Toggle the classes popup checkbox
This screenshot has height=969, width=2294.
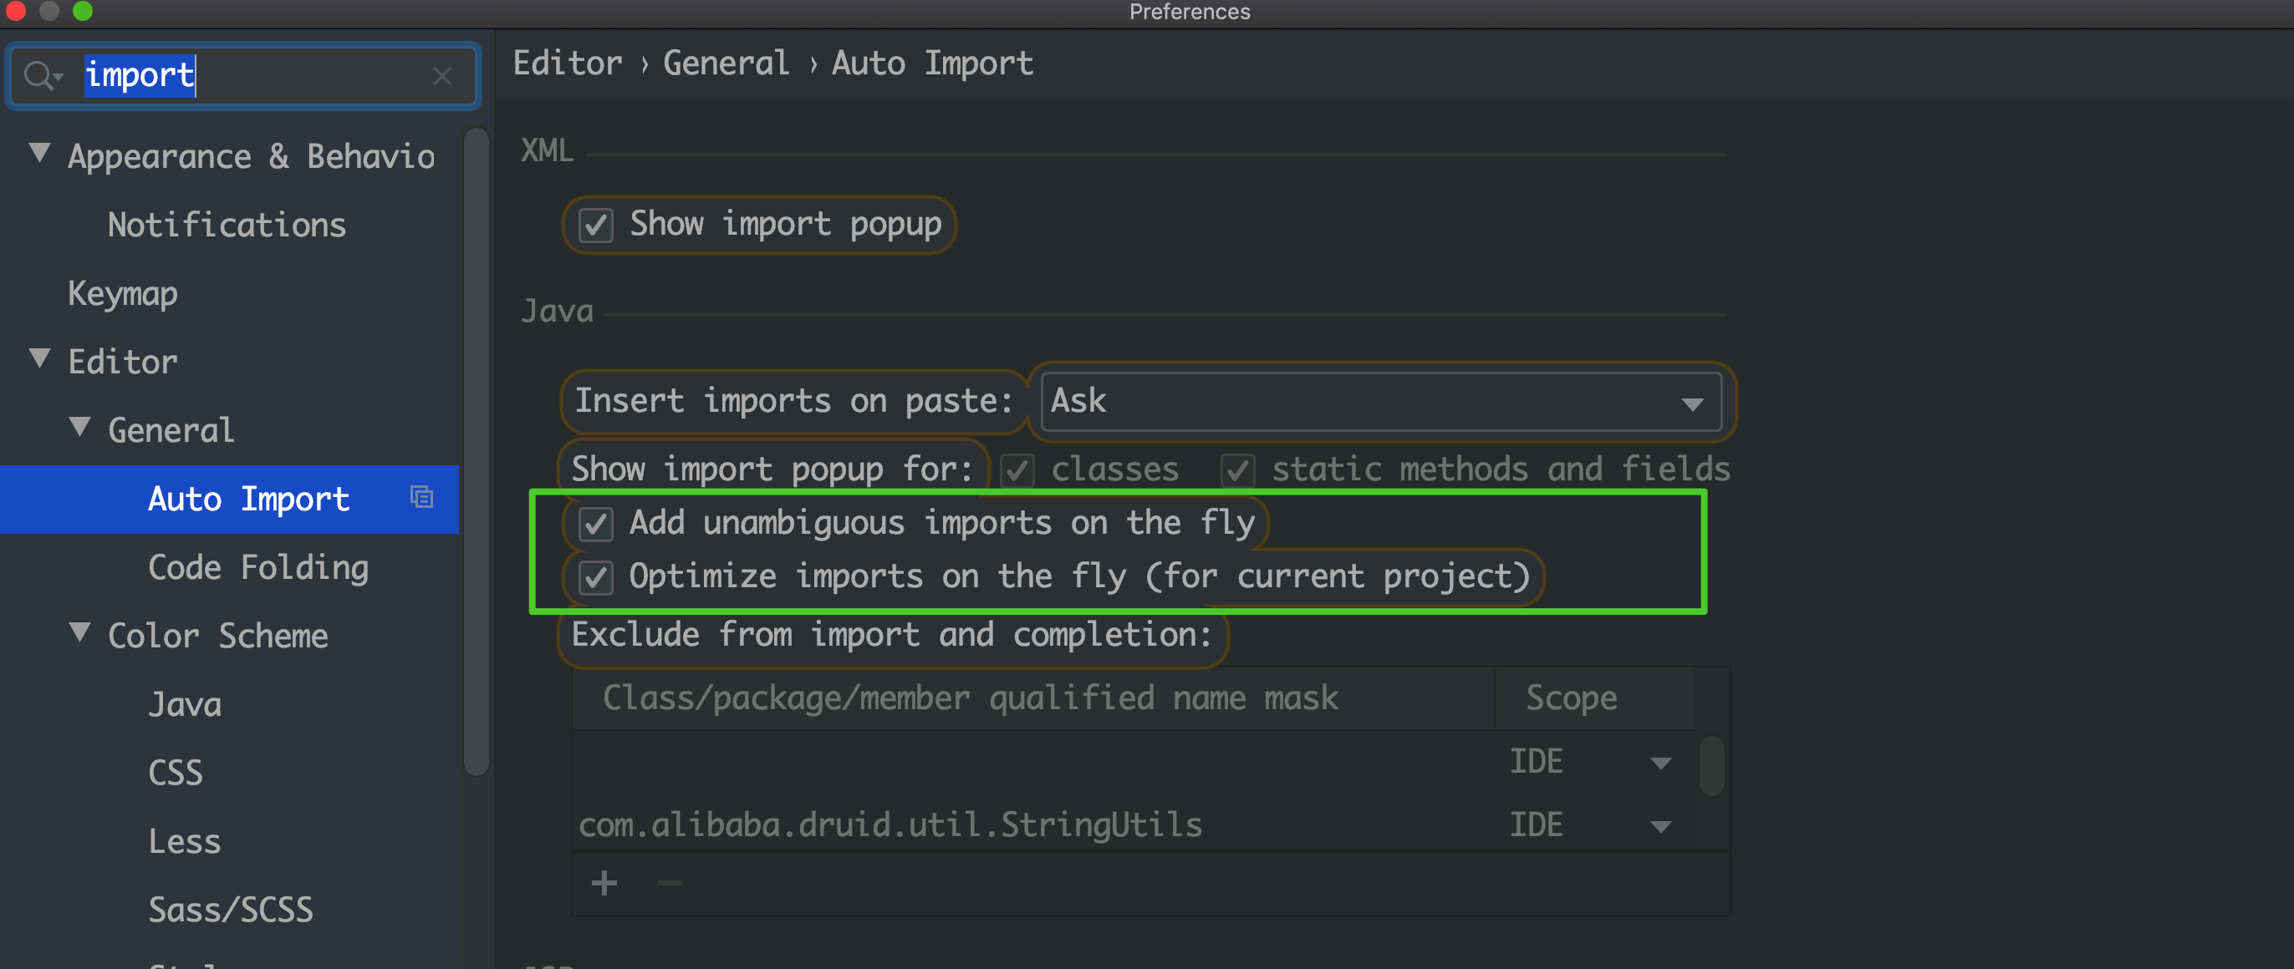click(x=1017, y=469)
